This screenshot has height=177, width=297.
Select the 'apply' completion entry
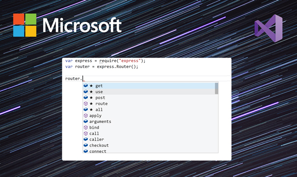coord(149,116)
